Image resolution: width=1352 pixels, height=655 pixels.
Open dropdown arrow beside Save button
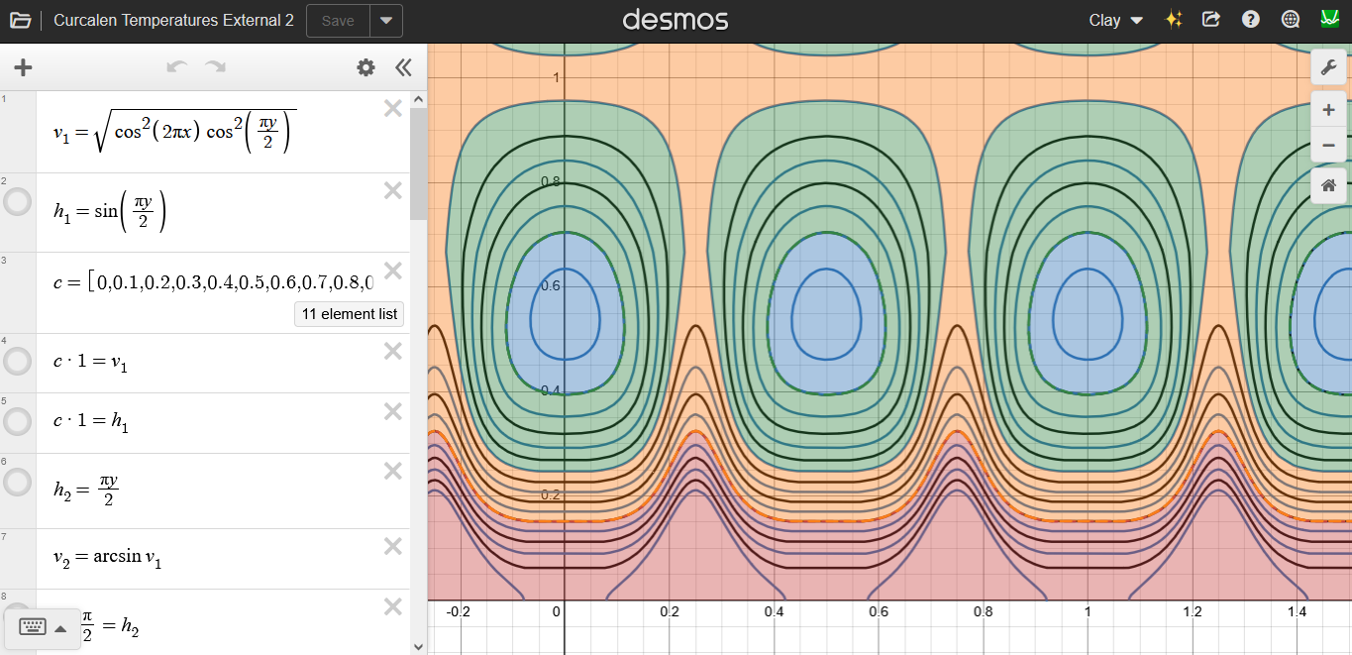coord(386,21)
